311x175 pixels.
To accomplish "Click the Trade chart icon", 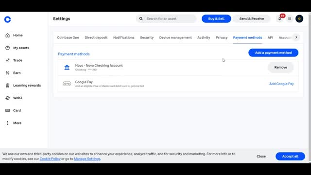I will (x=8, y=60).
